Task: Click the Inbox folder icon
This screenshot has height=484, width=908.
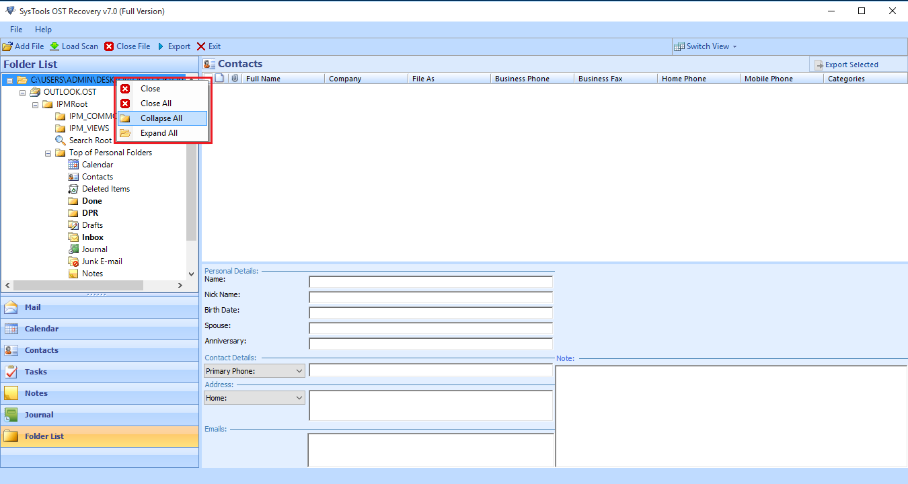Action: [x=73, y=237]
